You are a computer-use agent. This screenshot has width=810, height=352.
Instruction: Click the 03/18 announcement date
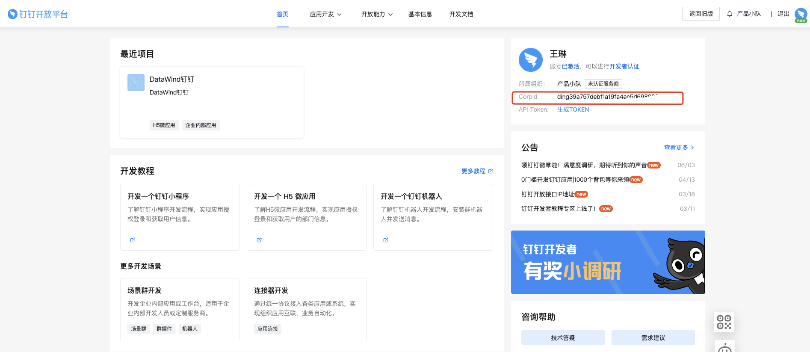click(x=687, y=194)
